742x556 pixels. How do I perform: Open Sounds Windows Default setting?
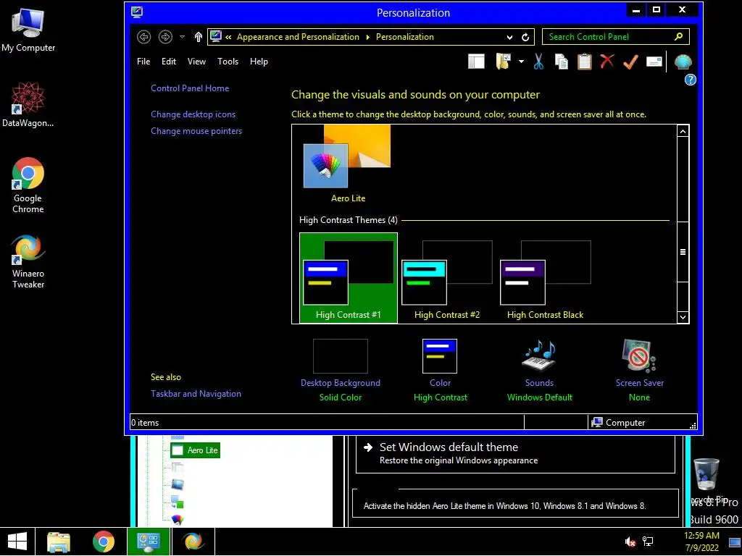point(539,370)
